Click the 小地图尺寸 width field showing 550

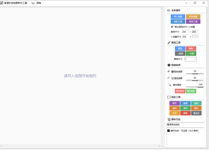tap(185, 37)
